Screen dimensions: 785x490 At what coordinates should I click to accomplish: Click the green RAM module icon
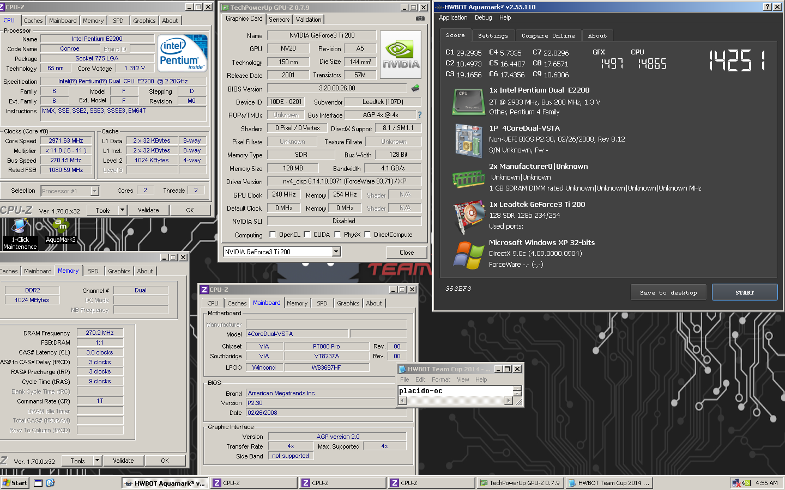(x=468, y=178)
